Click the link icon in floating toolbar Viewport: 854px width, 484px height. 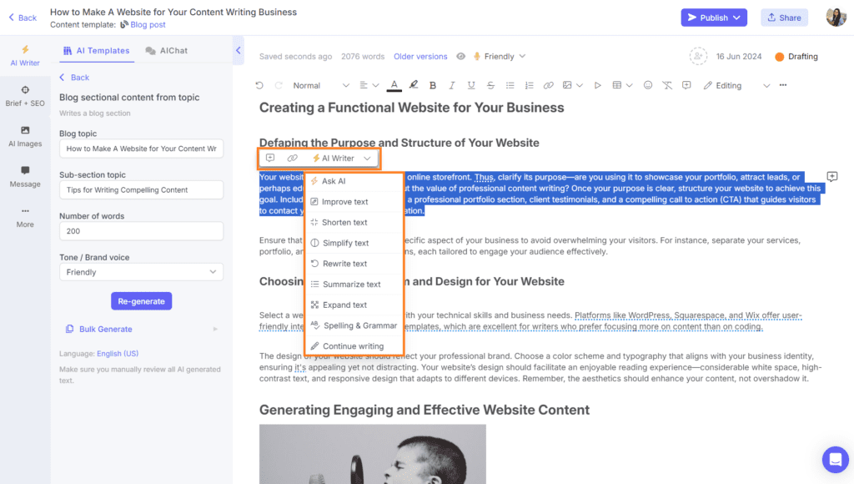point(293,158)
